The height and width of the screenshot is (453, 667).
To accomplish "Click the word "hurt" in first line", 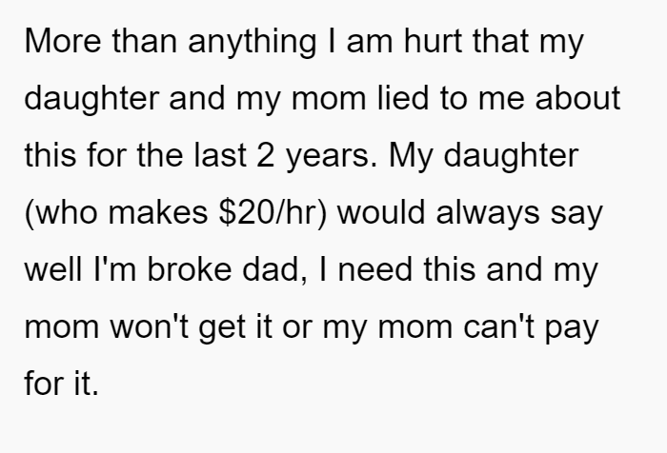I will [433, 41].
